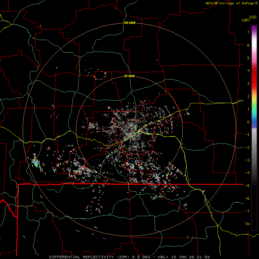
Task: Click the 50 NMI range ring label
Action: pos(129,76)
